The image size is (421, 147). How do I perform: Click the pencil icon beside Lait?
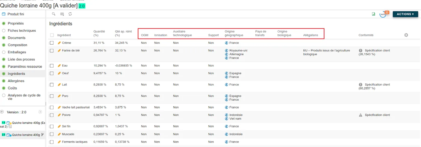coord(59,85)
